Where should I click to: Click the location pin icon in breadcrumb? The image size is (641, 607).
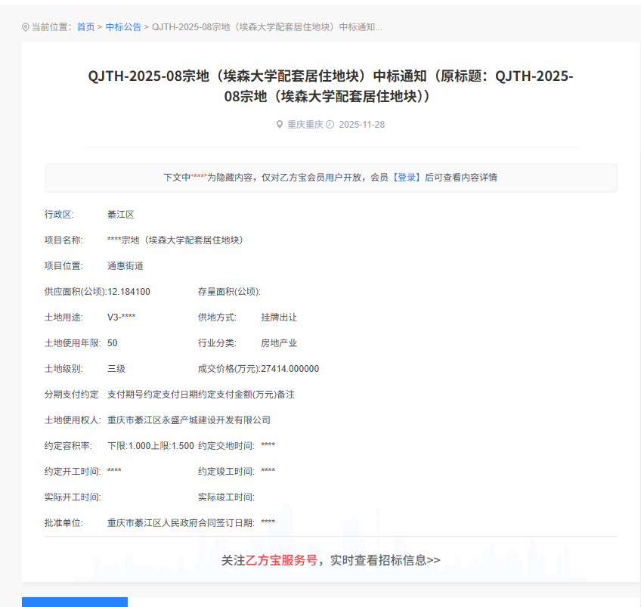click(26, 27)
